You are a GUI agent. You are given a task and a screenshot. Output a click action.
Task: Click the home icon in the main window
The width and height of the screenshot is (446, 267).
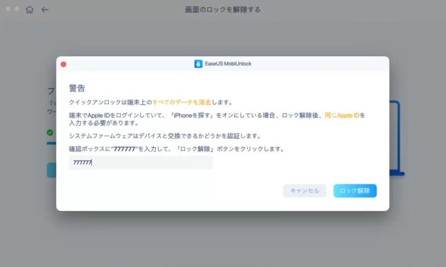30,10
